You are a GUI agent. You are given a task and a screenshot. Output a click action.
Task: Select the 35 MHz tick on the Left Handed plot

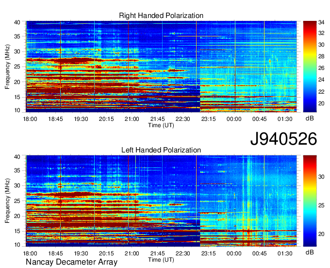[x=17, y=170]
